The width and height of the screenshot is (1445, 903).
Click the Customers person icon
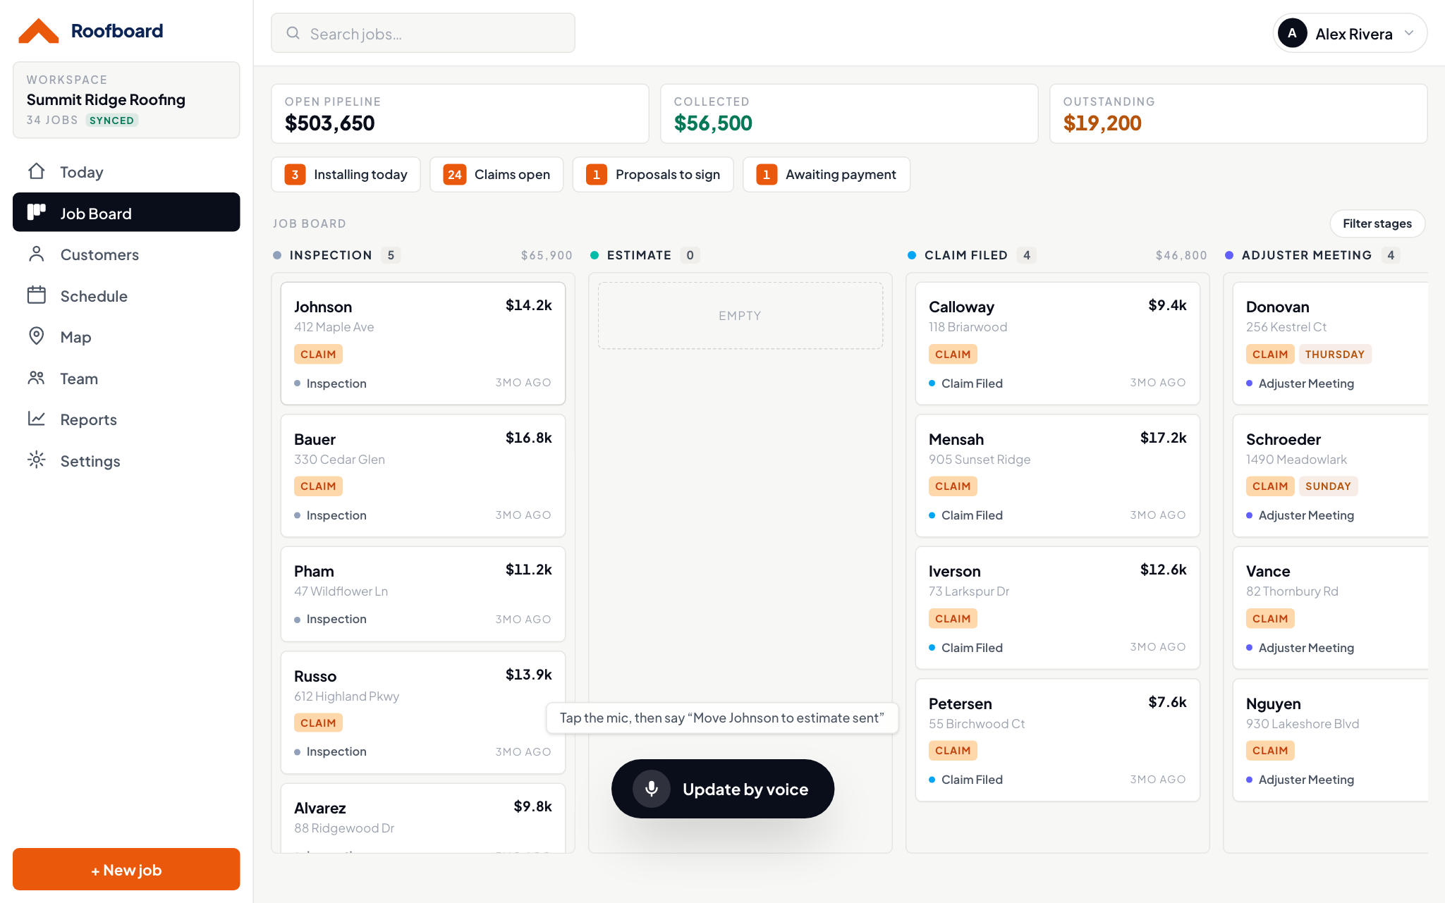pyautogui.click(x=37, y=254)
